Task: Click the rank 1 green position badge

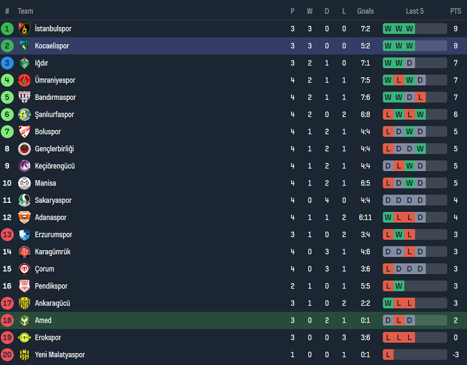Action: 7,29
